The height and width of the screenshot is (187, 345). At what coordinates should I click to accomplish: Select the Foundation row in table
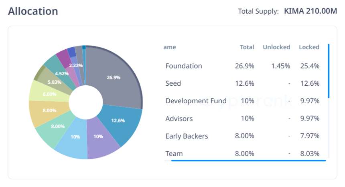[242, 66]
